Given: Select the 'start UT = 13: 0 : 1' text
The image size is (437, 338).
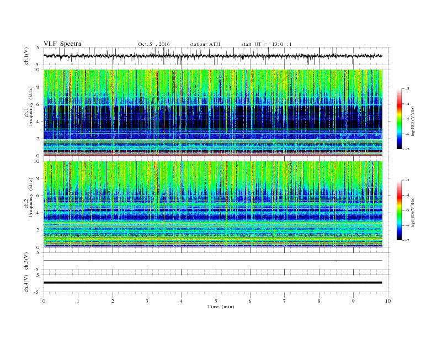Looking at the screenshot, I should [267, 44].
